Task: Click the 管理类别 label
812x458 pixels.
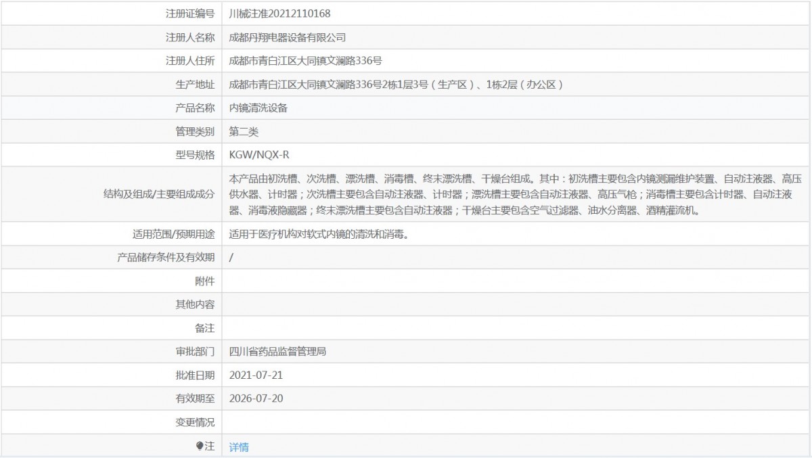Action: 195,131
